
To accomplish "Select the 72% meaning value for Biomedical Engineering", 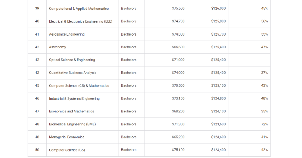I will pos(264,124).
